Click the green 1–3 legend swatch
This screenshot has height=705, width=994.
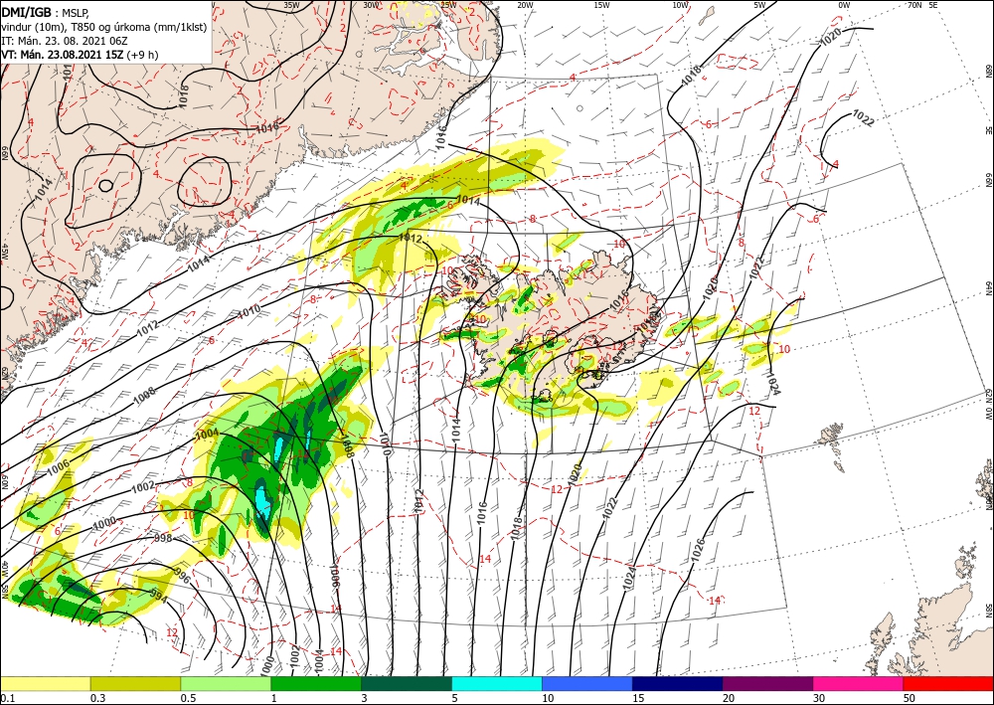pyautogui.click(x=316, y=683)
